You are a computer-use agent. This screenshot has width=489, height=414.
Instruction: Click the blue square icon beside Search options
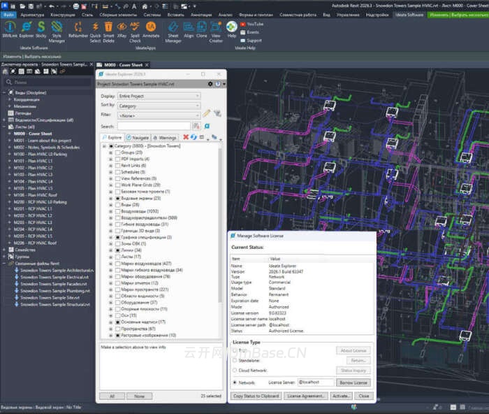tap(207, 126)
